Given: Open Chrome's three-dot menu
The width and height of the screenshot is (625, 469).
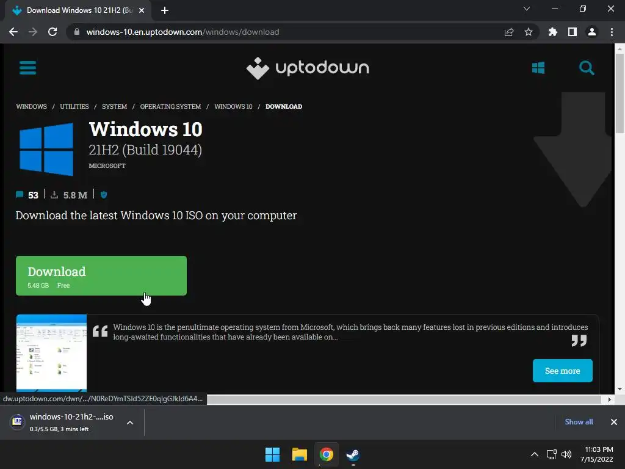Looking at the screenshot, I should 612,32.
